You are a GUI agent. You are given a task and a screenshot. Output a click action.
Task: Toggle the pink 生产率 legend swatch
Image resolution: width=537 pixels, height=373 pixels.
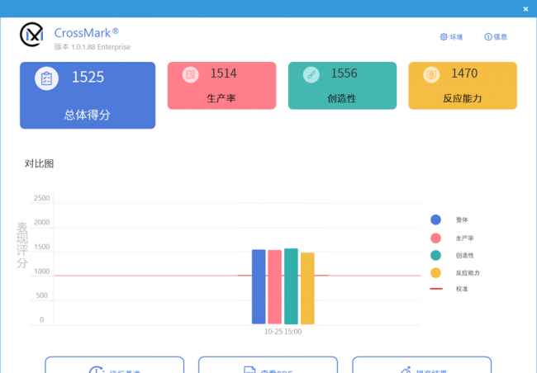click(x=435, y=238)
